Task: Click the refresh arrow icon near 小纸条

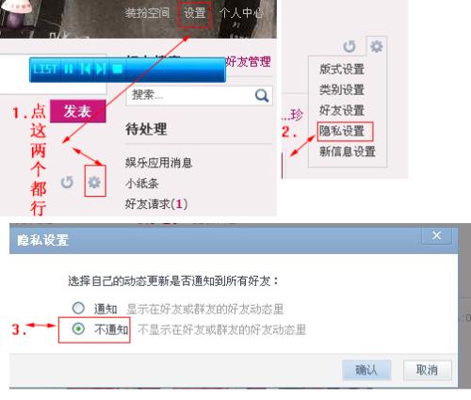Action: pyautogui.click(x=67, y=182)
